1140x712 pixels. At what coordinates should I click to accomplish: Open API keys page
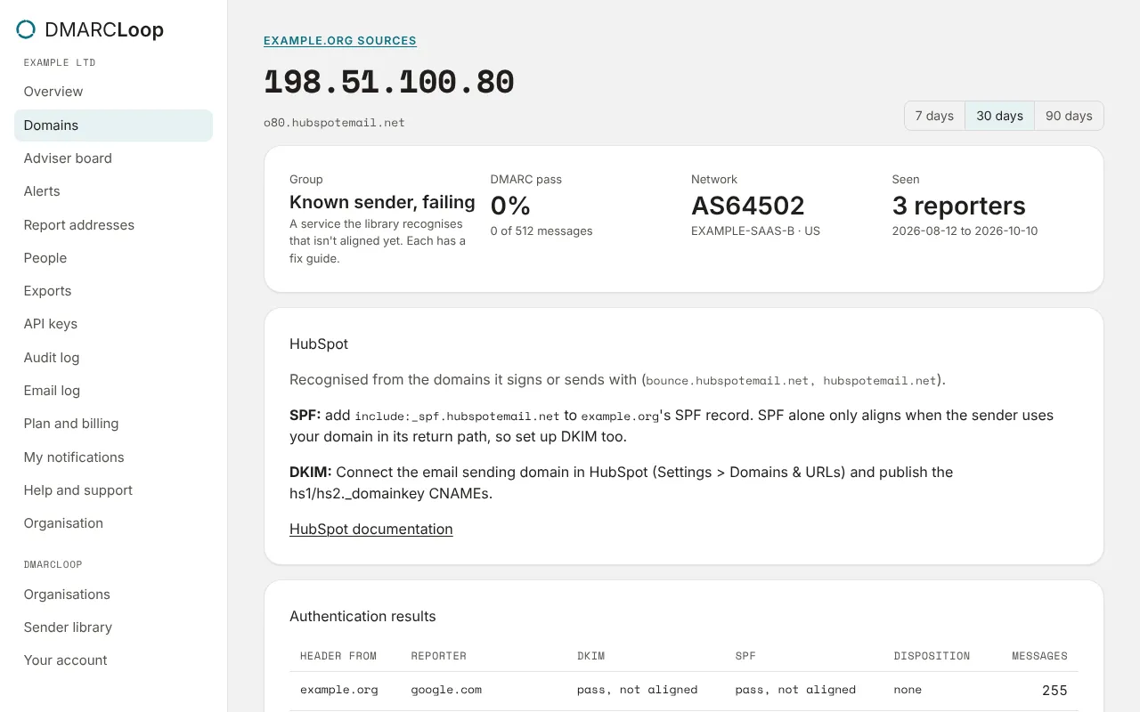(113, 324)
